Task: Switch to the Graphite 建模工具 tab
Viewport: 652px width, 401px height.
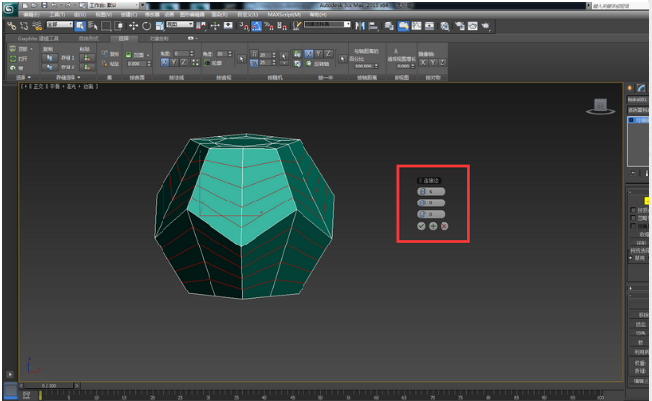Action: 38,39
